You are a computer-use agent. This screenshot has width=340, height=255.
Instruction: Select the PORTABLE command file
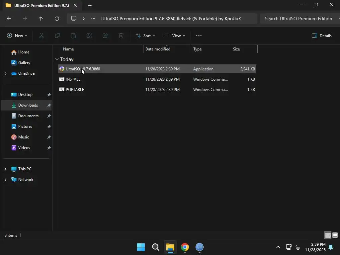coord(157,90)
